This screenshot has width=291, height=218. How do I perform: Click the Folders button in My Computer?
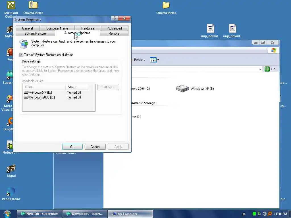139,60
